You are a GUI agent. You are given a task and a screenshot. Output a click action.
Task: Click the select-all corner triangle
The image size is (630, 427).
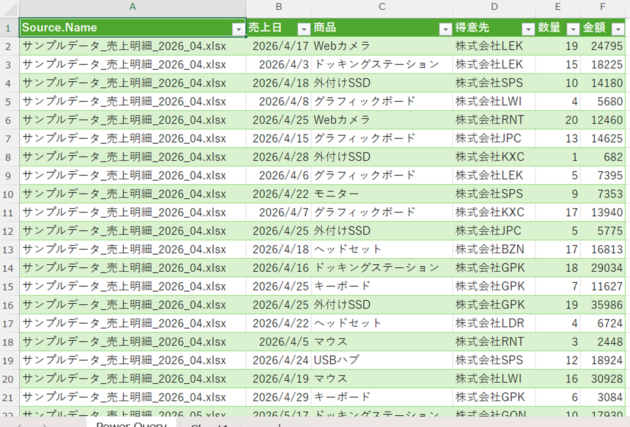coord(10,8)
